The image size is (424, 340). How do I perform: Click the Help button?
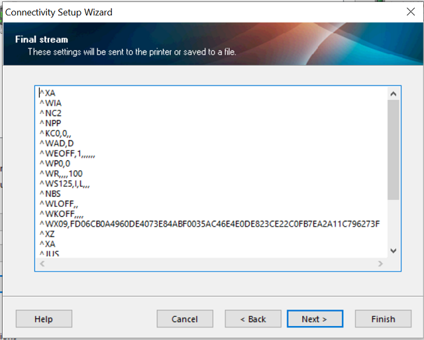tap(44, 319)
